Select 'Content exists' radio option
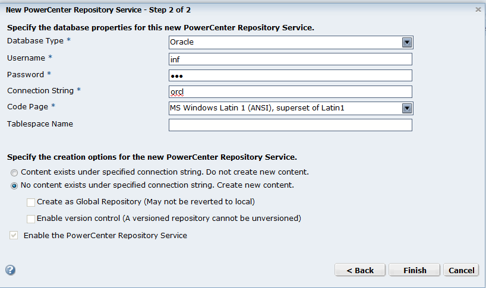This screenshot has width=486, height=288. [14, 172]
